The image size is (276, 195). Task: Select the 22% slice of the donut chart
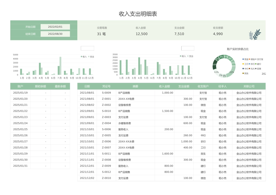[232, 72]
